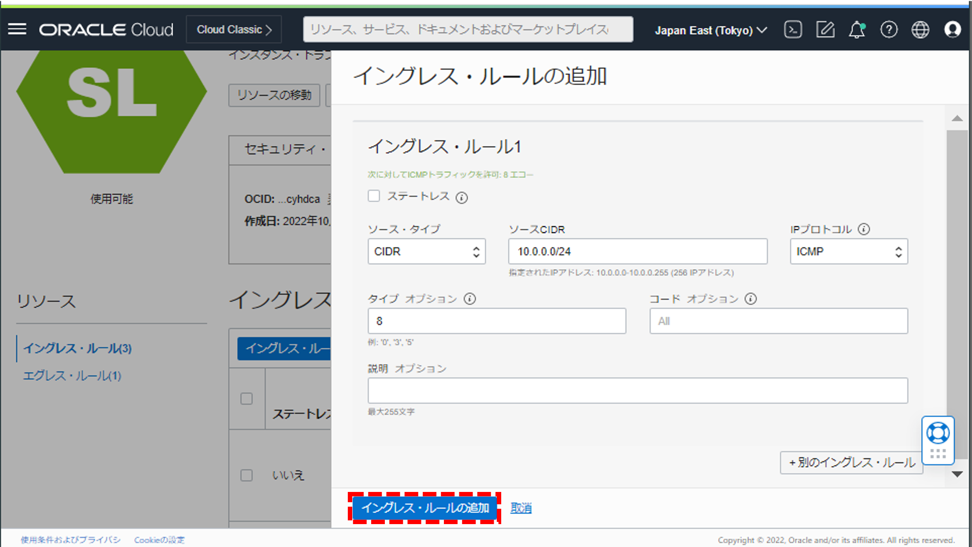Screen dimensions: 972x547
Task: Open the user profile avatar menu
Action: 953,30
